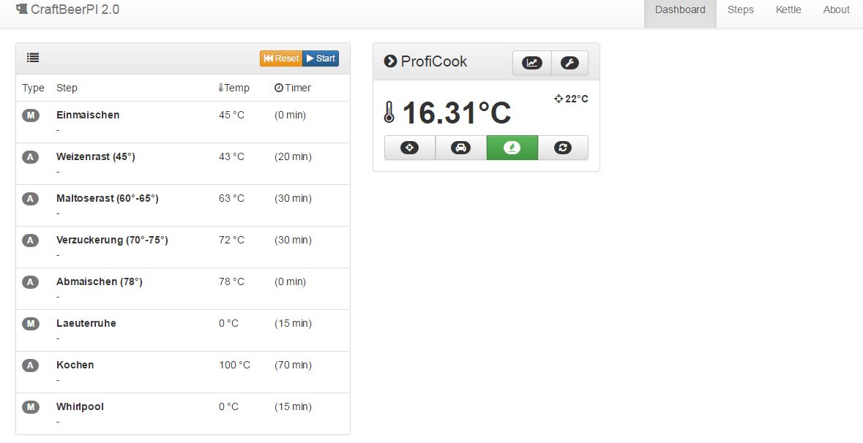Click the A badge for Kochen step
Screen dimensions: 863x443
(31, 366)
